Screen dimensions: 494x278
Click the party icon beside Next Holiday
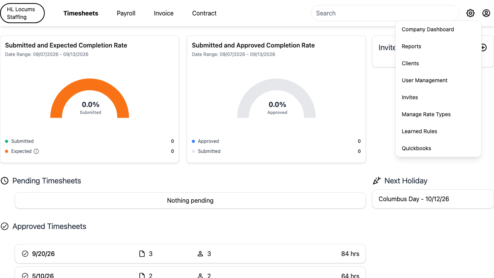click(377, 181)
